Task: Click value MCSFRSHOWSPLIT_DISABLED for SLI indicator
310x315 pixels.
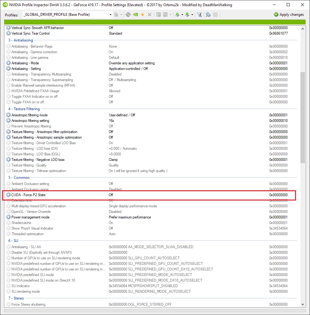Action: (143, 286)
